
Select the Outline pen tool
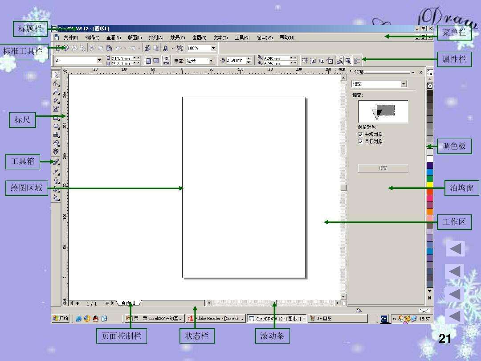[x=56, y=180]
